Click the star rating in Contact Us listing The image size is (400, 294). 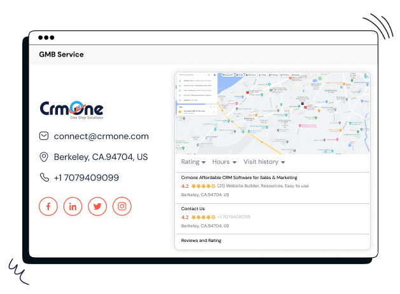[x=203, y=217]
